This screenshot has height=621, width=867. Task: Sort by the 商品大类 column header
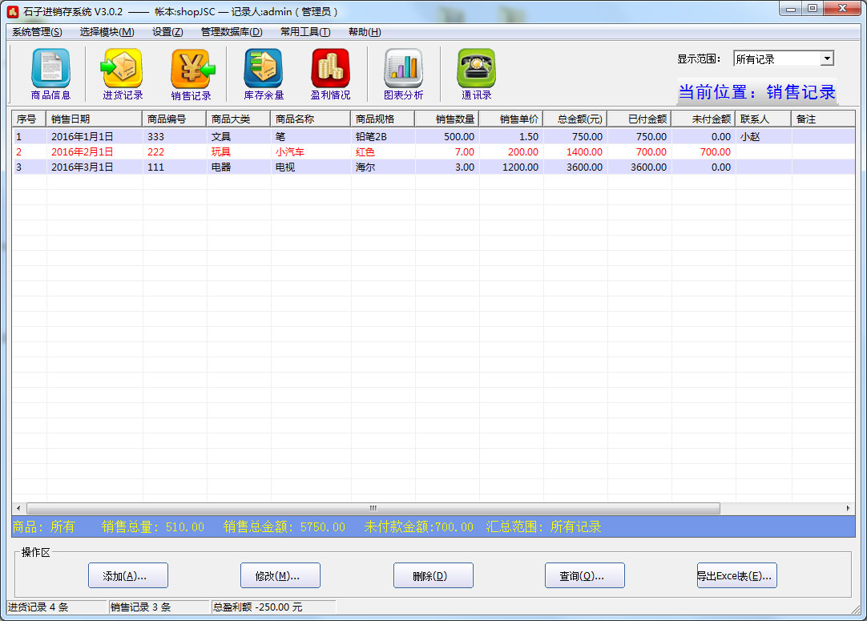(239, 119)
